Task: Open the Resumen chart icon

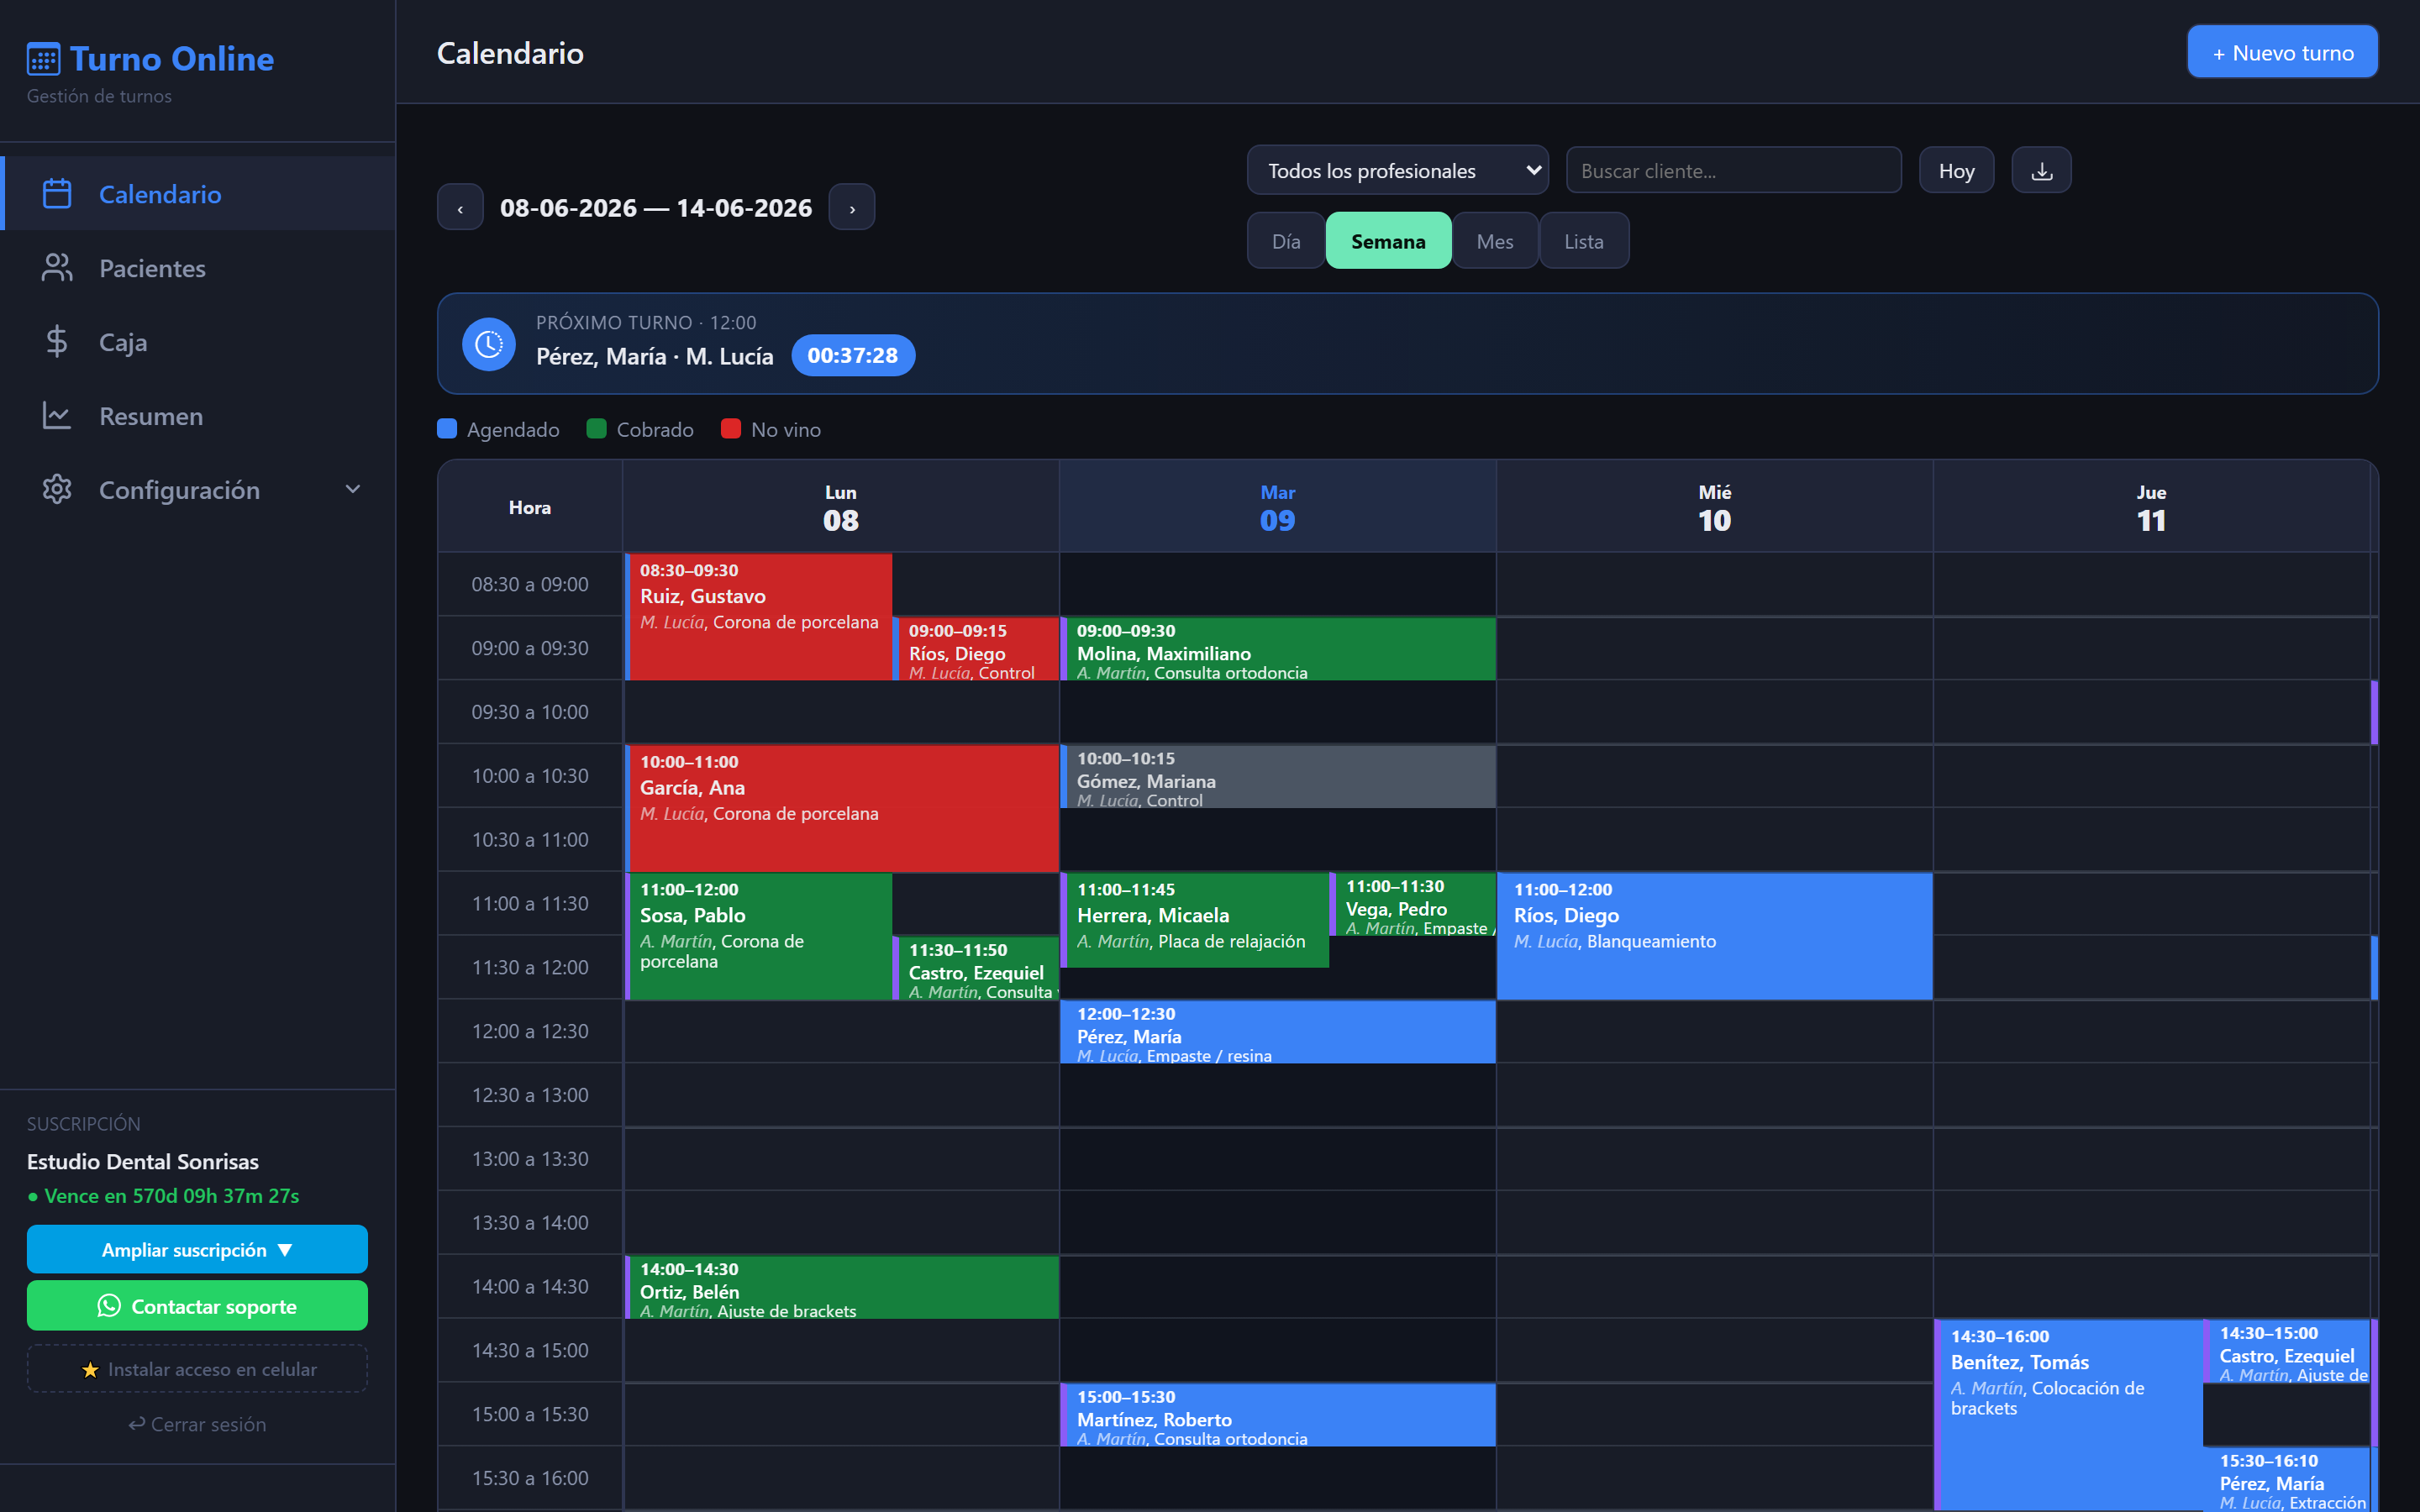Action: tap(57, 416)
